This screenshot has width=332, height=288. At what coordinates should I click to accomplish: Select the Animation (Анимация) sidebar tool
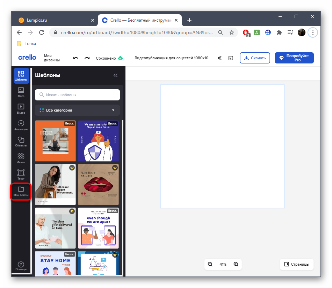(x=21, y=125)
